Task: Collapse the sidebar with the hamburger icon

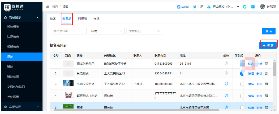Action: click(47, 6)
